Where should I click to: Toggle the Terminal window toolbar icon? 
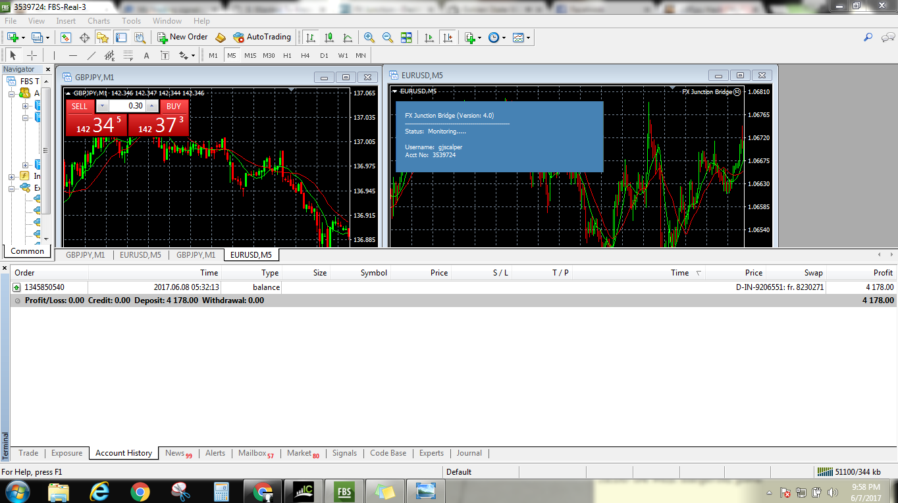click(121, 37)
